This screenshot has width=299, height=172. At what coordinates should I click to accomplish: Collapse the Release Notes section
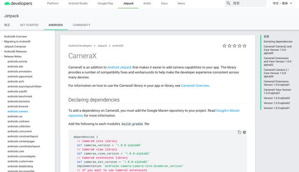point(2,56)
